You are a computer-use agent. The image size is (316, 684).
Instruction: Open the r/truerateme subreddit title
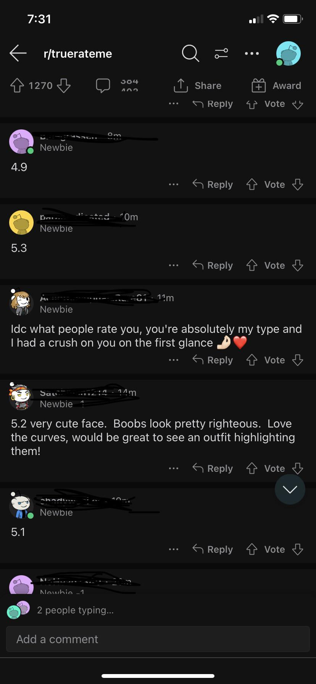78,54
